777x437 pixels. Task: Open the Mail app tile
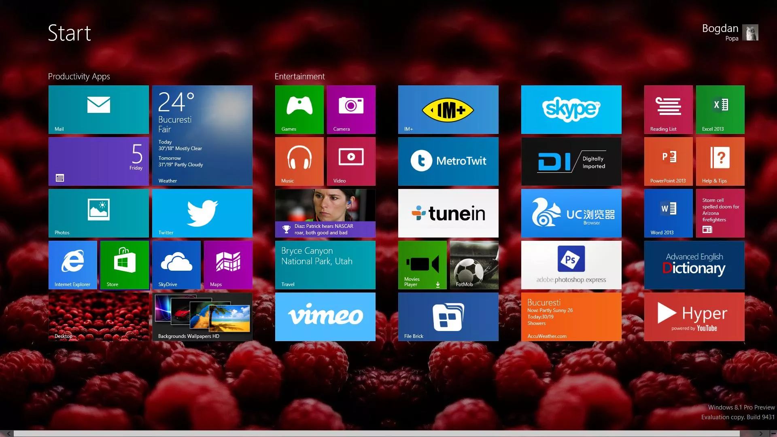[x=98, y=110]
